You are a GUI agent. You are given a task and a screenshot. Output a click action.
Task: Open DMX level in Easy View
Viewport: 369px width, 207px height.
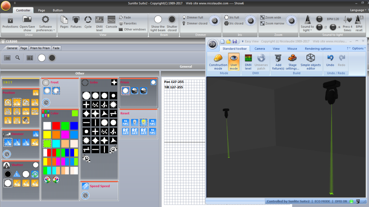click(x=248, y=62)
